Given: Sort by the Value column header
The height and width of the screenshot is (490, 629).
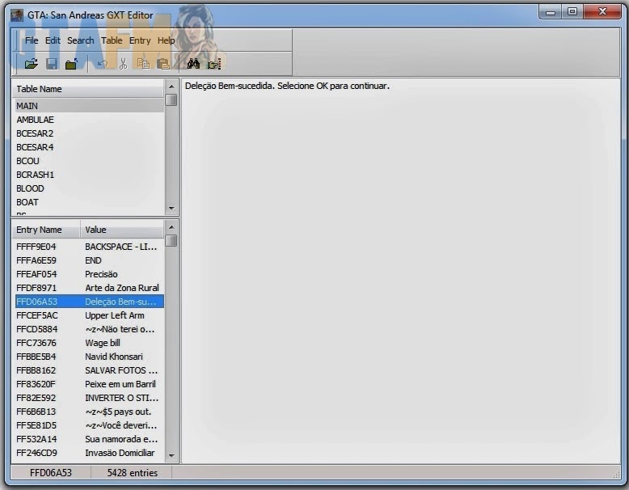Looking at the screenshot, I should (122, 230).
